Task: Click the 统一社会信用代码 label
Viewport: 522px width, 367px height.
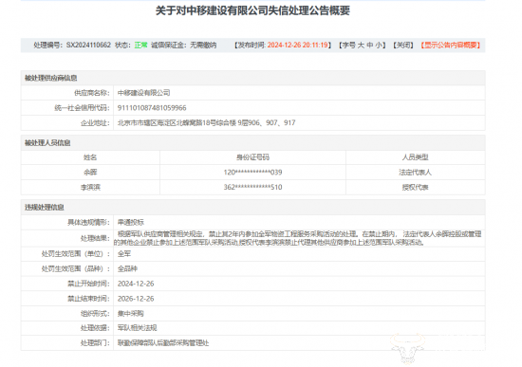Action: [x=82, y=108]
